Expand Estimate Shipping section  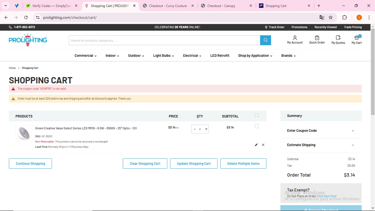click(321, 145)
